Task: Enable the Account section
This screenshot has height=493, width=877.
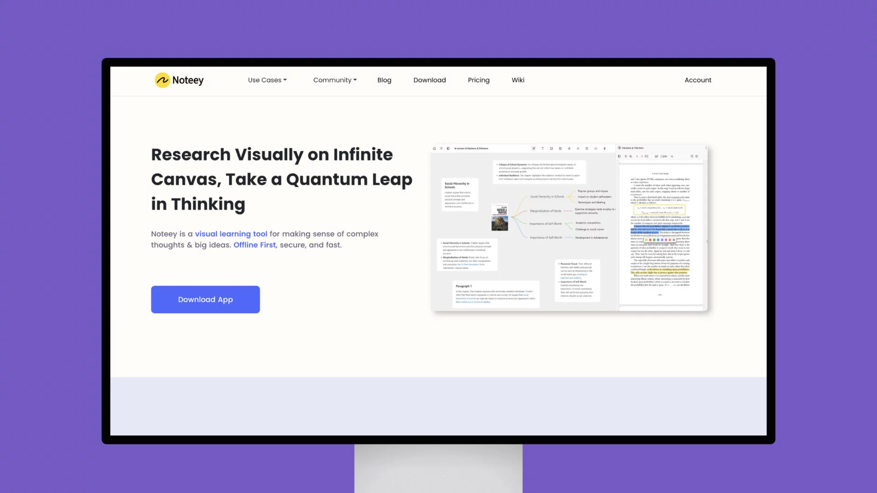Action: [698, 80]
